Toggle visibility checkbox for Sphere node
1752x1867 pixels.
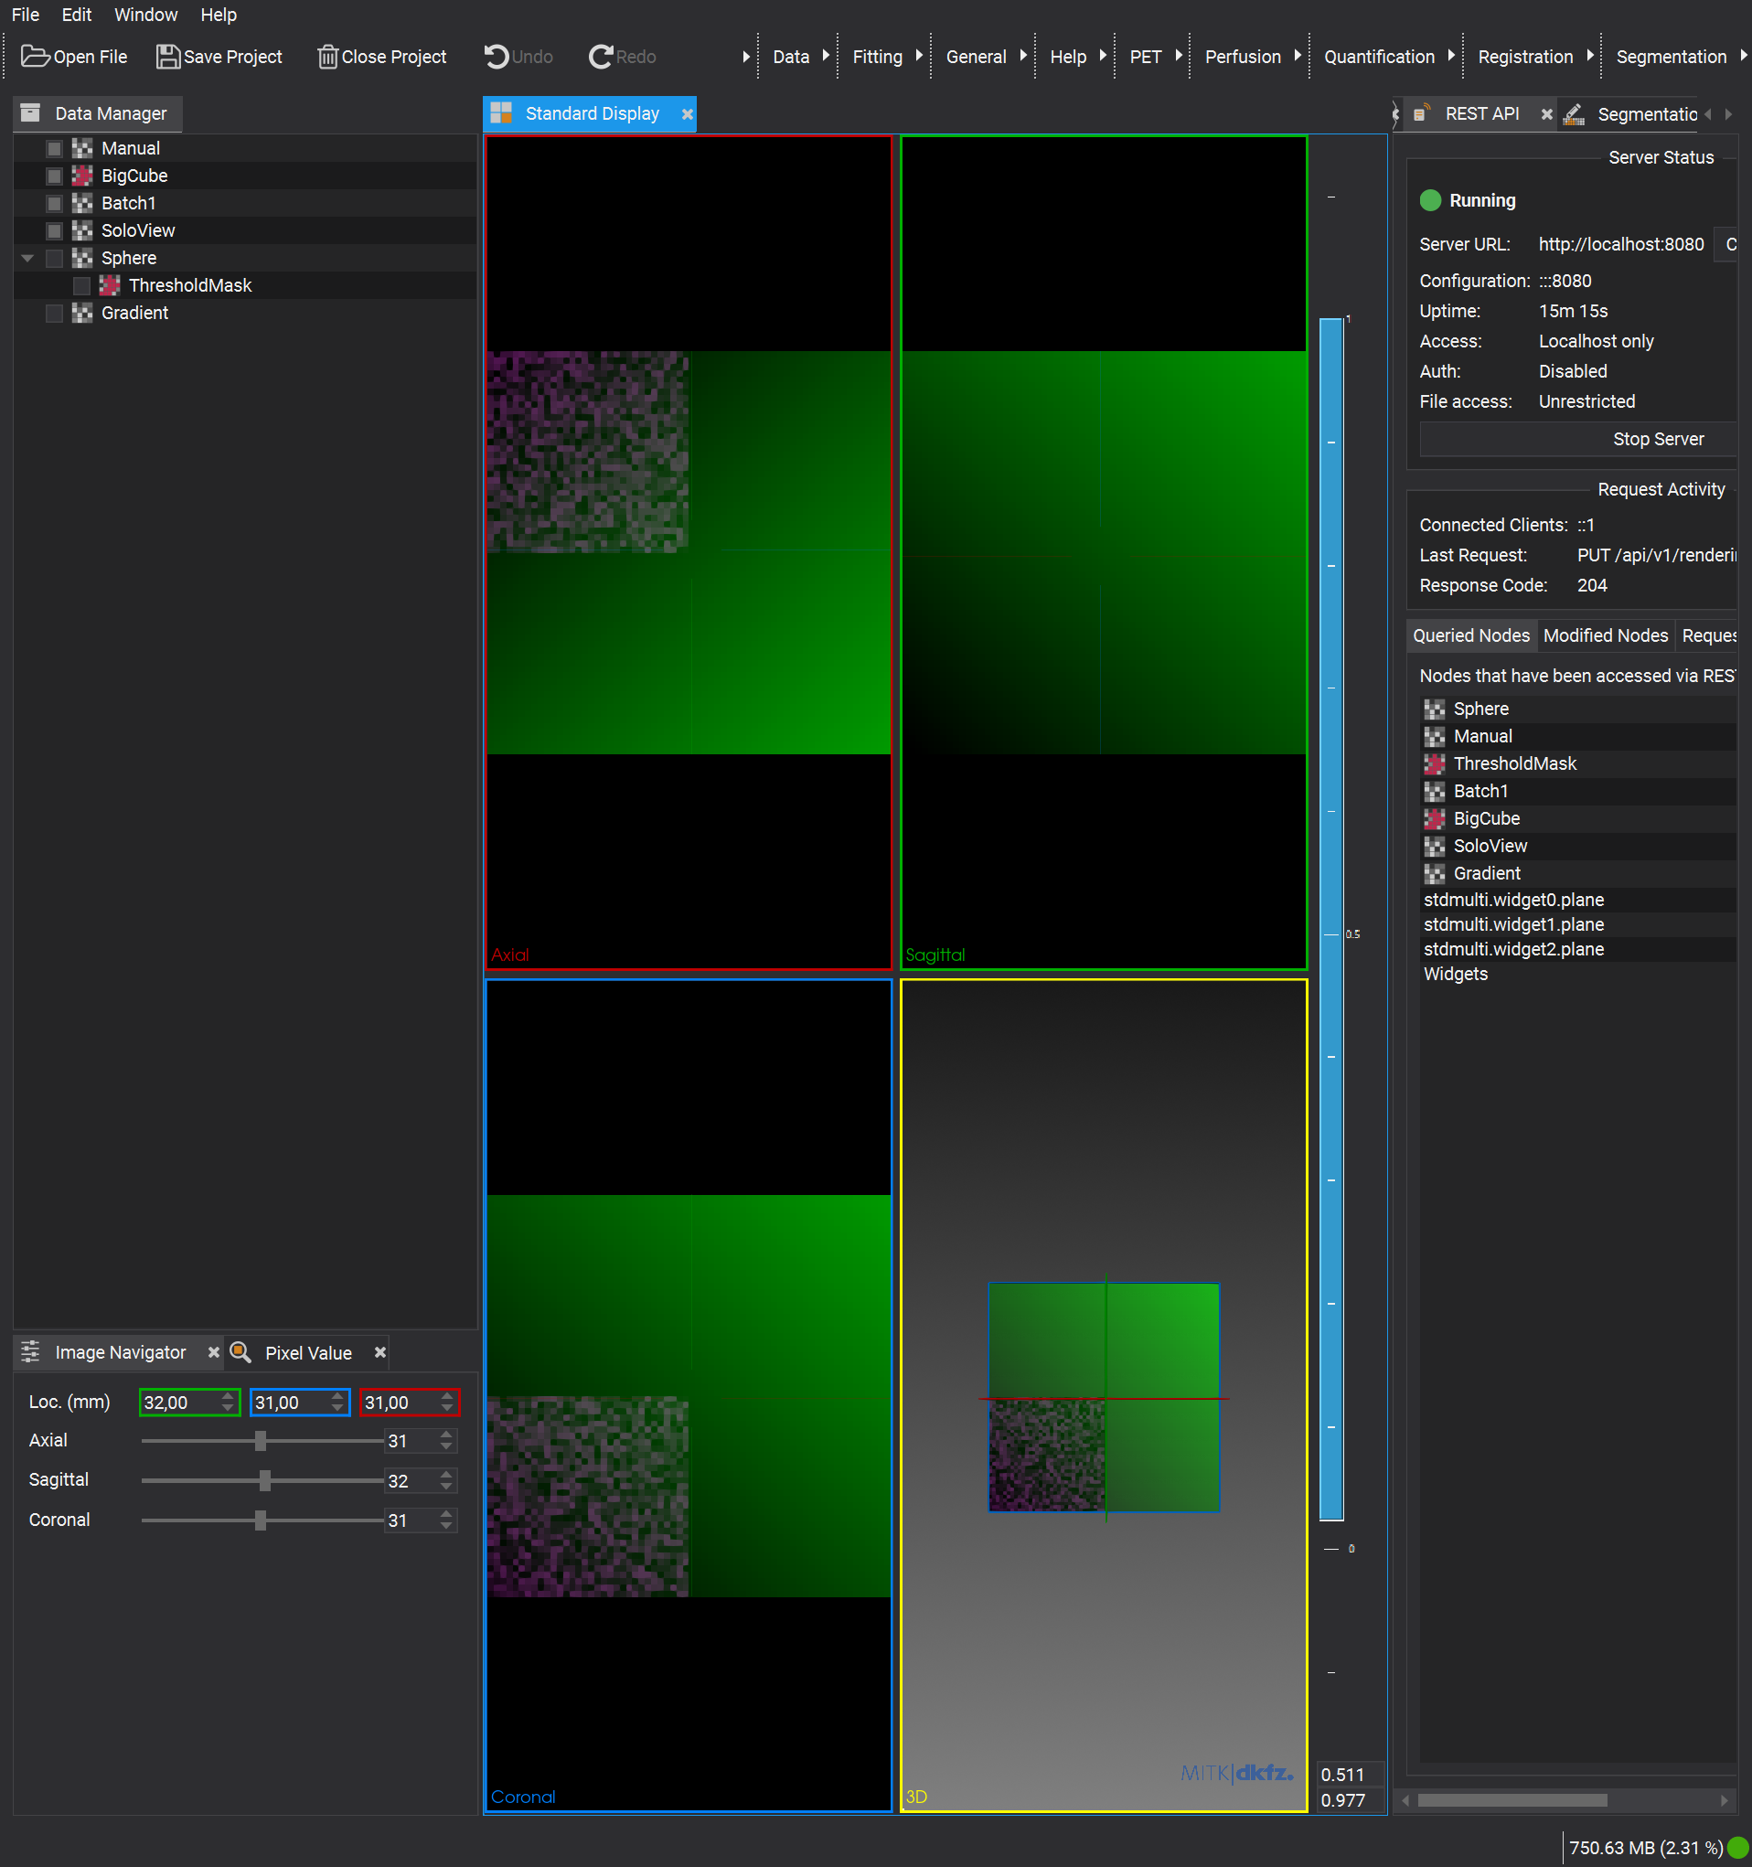(x=55, y=257)
